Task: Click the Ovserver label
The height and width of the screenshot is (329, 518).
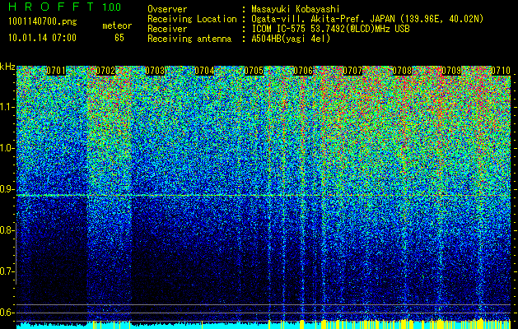Action: click(x=167, y=9)
